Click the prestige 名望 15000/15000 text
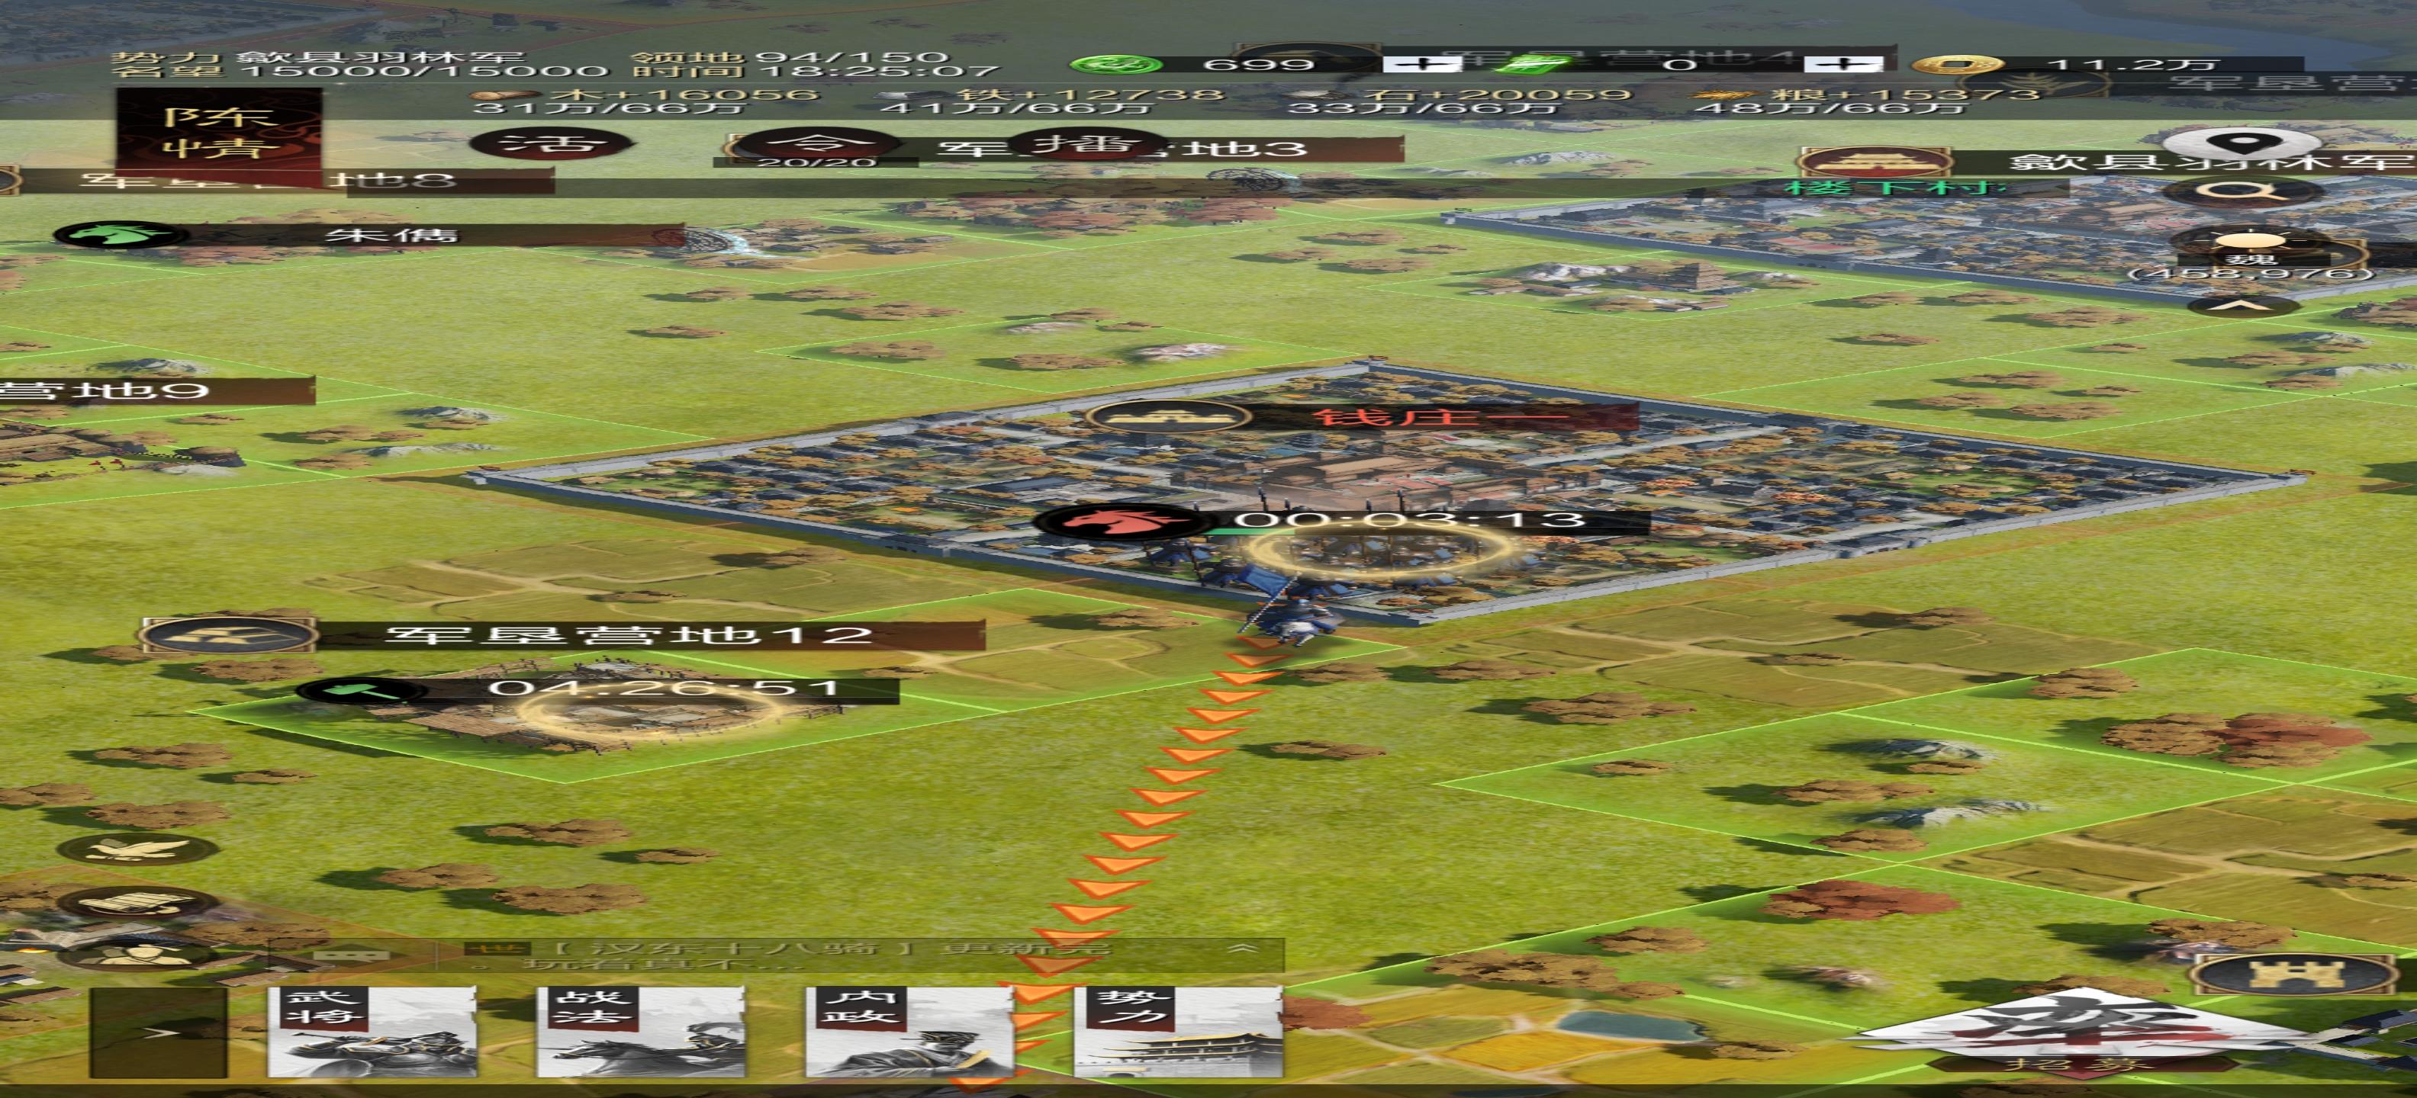2417x1098 pixels. 360,71
